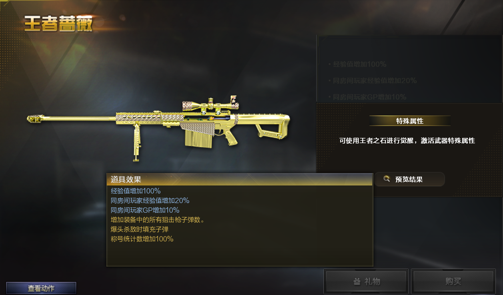
Task: Click the 王者蔷薇 title logo
Action: 58,24
